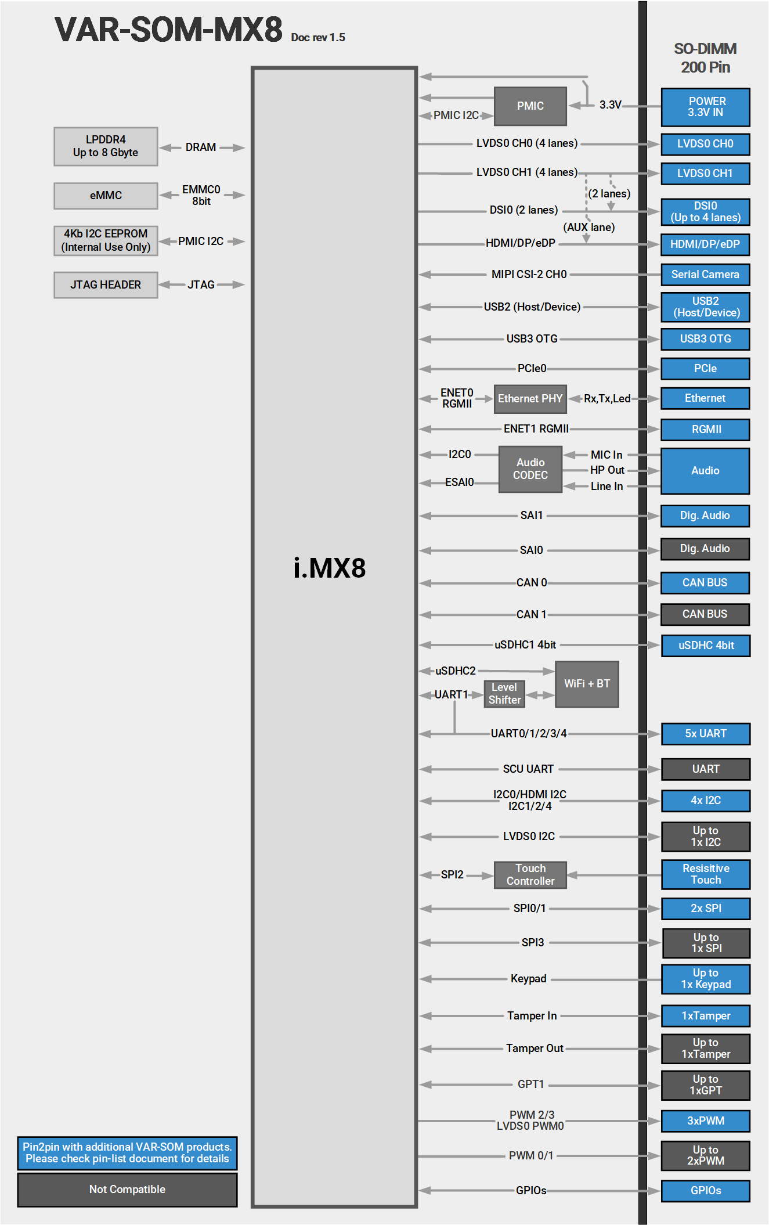
Task: Select the Pin2pin VAR-SOM products legend box
Action: click(x=127, y=1153)
